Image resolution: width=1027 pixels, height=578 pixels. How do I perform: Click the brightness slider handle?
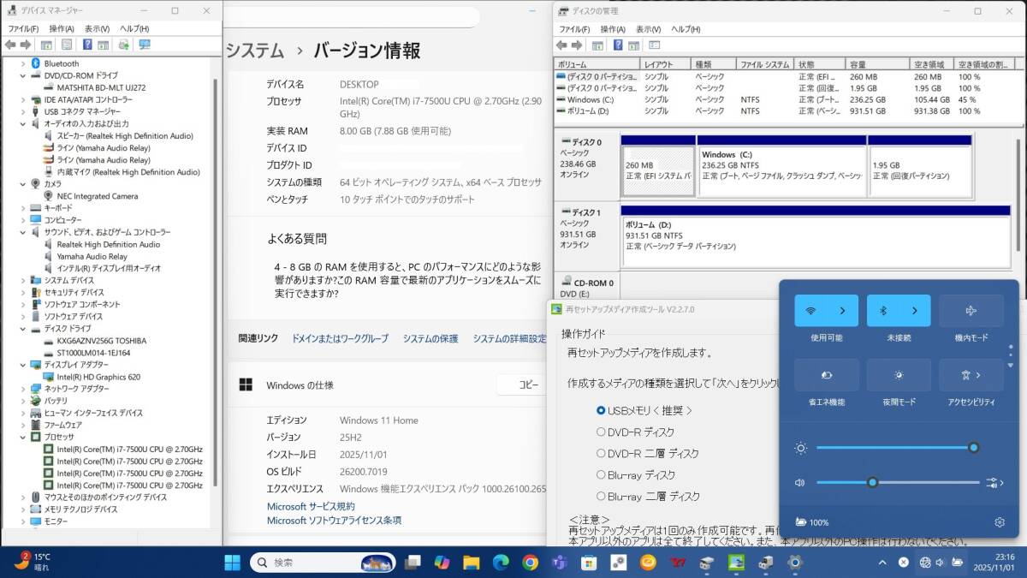[973, 448]
